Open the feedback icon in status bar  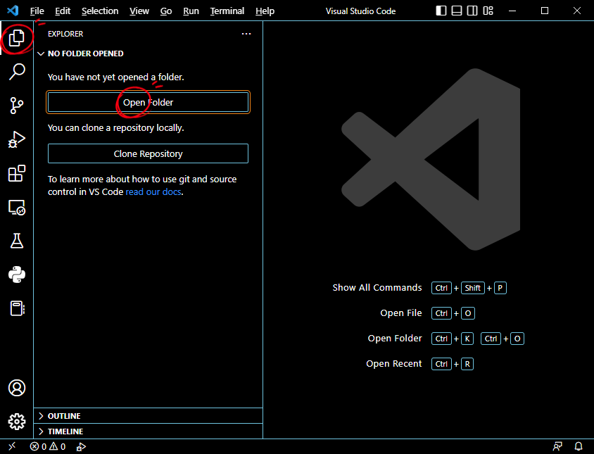coord(557,446)
